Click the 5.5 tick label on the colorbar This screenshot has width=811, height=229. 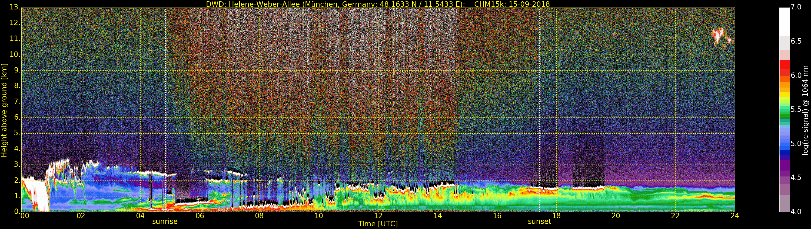[x=796, y=109]
